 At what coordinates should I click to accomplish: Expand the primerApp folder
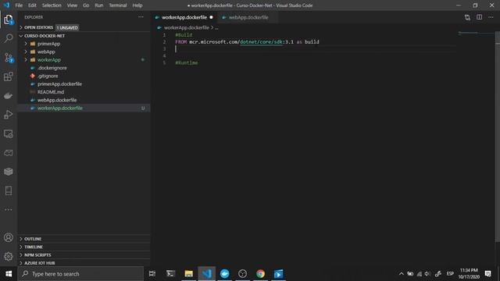click(48, 44)
